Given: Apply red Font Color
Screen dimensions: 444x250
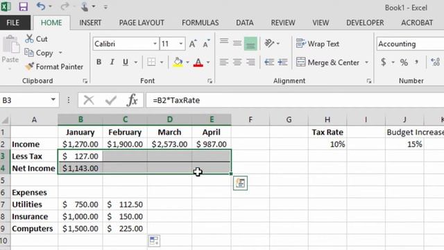Looking at the screenshot, I should click(198, 62).
